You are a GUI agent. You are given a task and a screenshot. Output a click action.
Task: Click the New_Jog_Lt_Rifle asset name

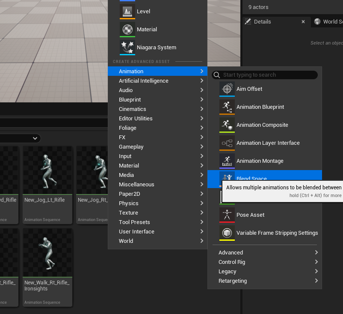click(x=44, y=200)
